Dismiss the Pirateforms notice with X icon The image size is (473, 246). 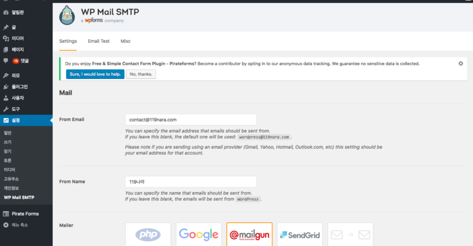coord(461,64)
